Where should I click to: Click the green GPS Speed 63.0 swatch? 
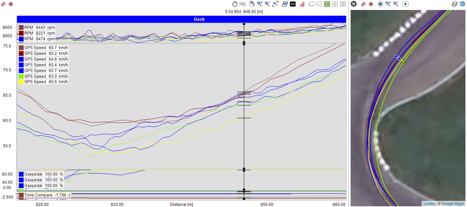click(21, 76)
